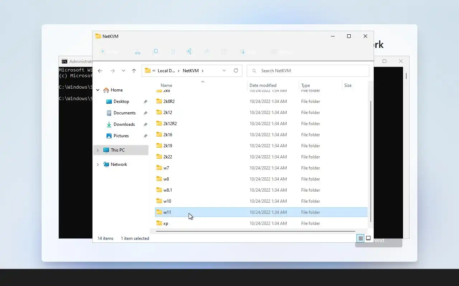Open the recent locations chevron
This screenshot has height=286, width=459.
pyautogui.click(x=123, y=71)
